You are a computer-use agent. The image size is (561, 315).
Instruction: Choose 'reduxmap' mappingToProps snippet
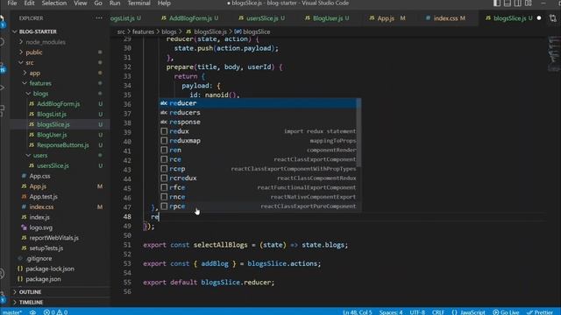258,141
